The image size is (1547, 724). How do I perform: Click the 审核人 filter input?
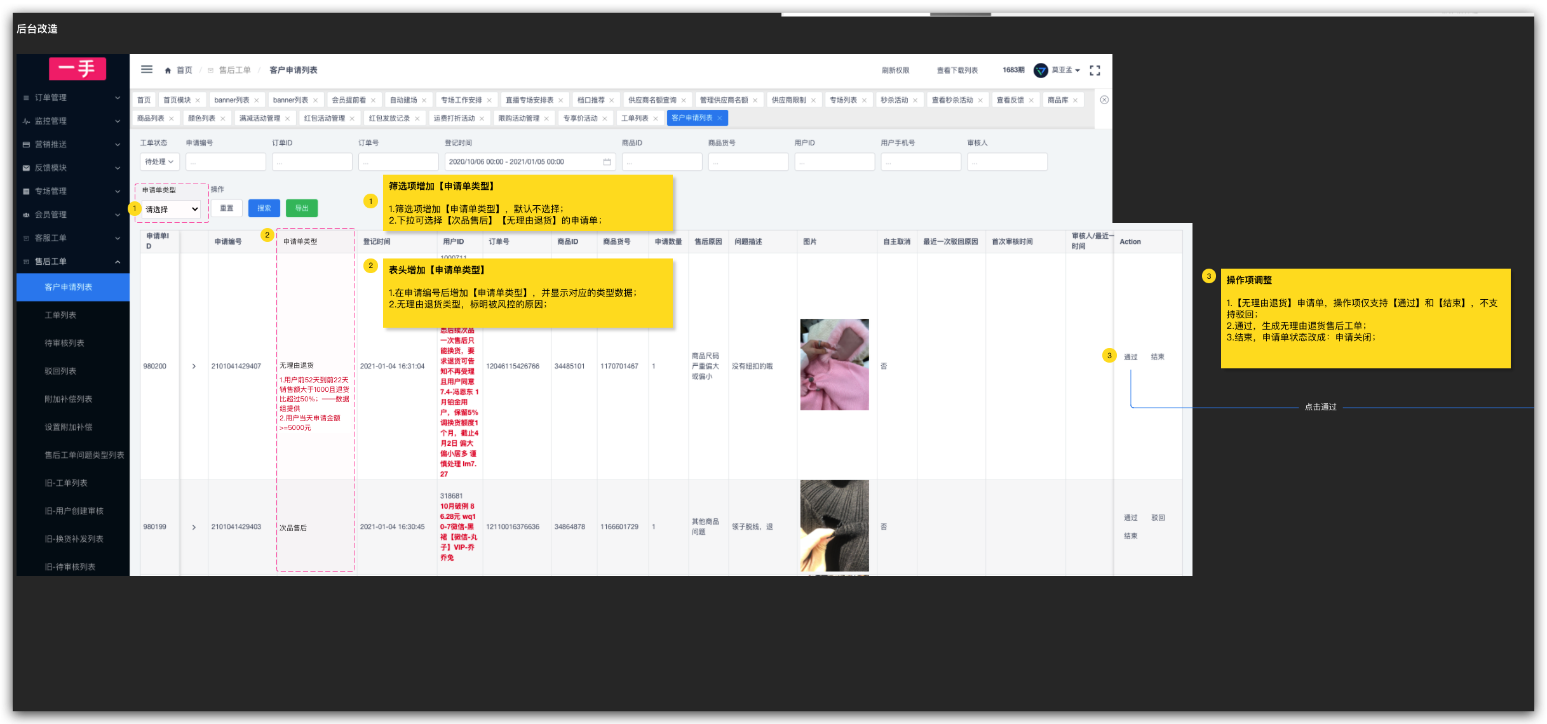1007,162
